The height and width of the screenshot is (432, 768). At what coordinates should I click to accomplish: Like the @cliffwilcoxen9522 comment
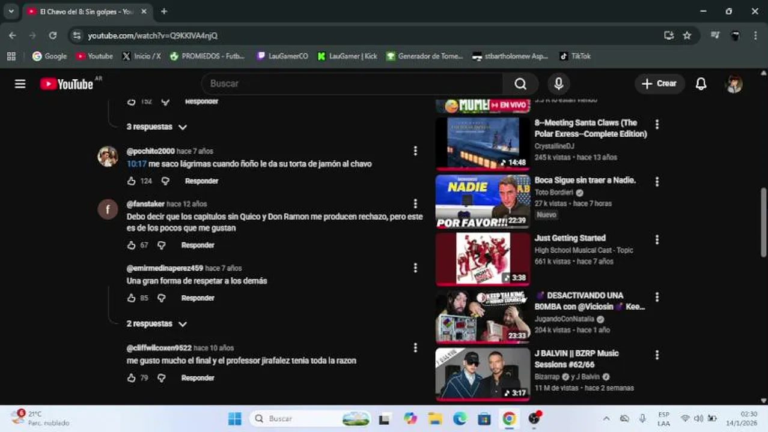coord(132,377)
